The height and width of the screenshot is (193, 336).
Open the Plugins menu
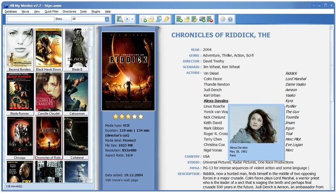pos(96,11)
